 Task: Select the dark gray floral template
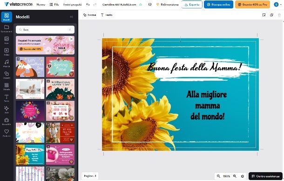coord(60,174)
